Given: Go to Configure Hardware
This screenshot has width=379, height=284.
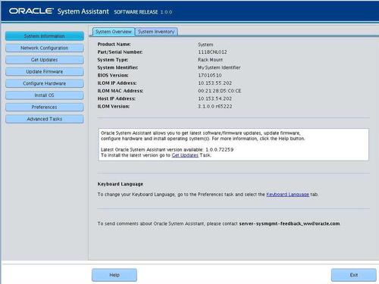Looking at the screenshot, I should (45, 83).
